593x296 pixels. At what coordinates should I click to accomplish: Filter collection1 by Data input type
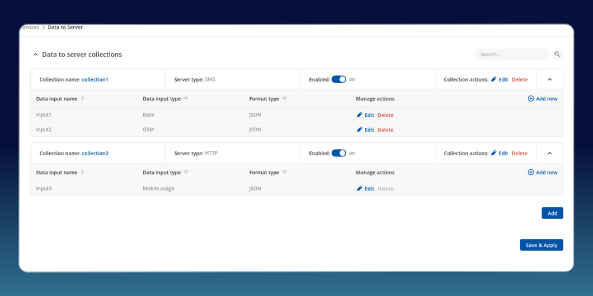pyautogui.click(x=186, y=99)
